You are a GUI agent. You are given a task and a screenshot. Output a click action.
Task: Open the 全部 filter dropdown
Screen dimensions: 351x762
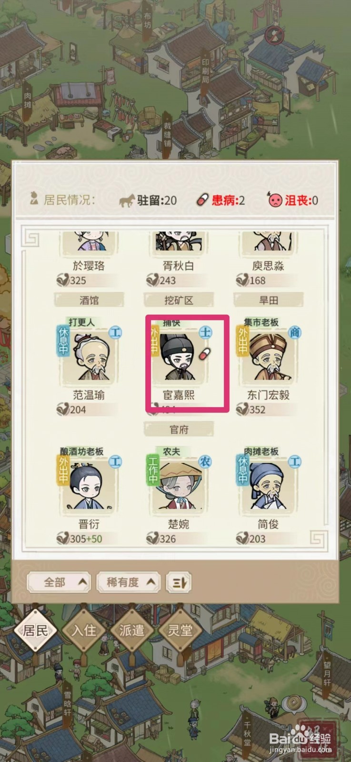coord(59,582)
